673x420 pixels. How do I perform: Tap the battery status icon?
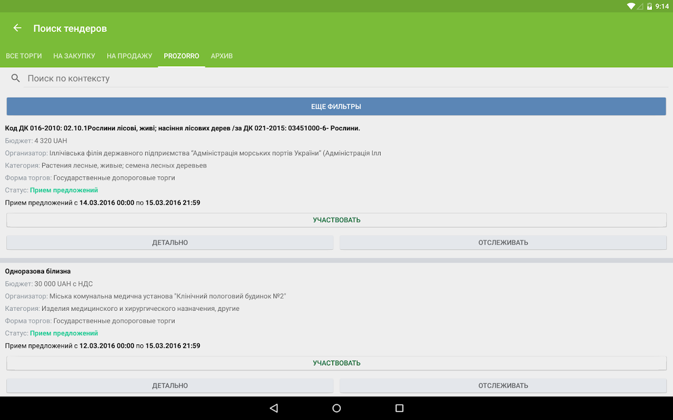(x=649, y=6)
